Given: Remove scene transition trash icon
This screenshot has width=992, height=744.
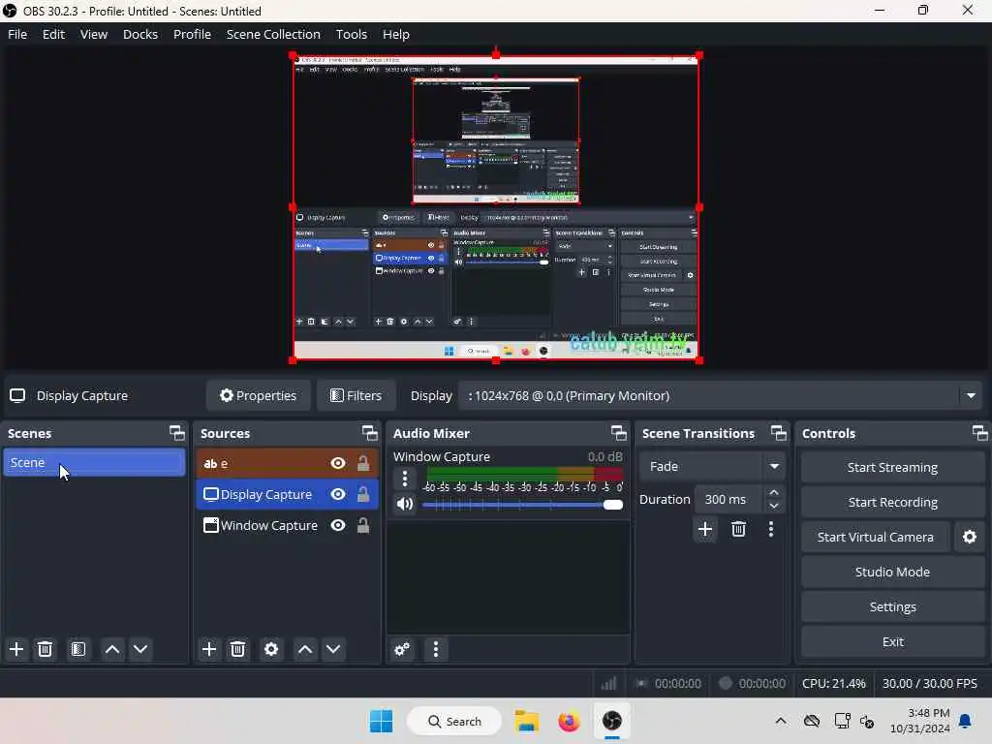Looking at the screenshot, I should (738, 529).
